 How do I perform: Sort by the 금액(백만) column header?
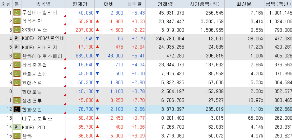coord(278,4)
